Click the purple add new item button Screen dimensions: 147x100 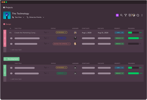point(117,15)
